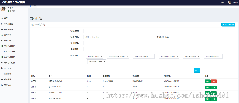This screenshot has width=239, height=103.
Task: Focus the 最大限额 input field
Action: pyautogui.click(x=134, y=49)
